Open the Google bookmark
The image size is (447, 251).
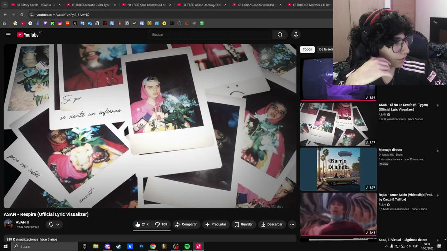coord(15,23)
